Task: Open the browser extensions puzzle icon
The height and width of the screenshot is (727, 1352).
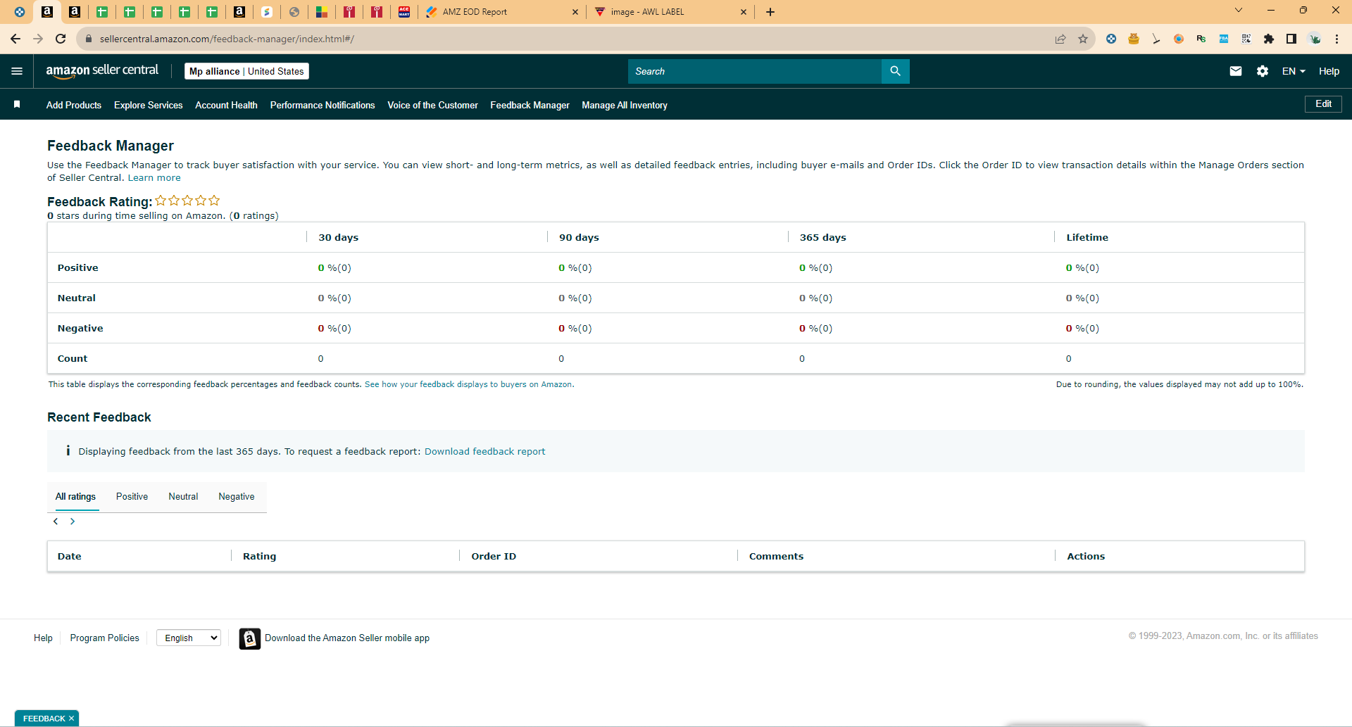Action: point(1269,39)
